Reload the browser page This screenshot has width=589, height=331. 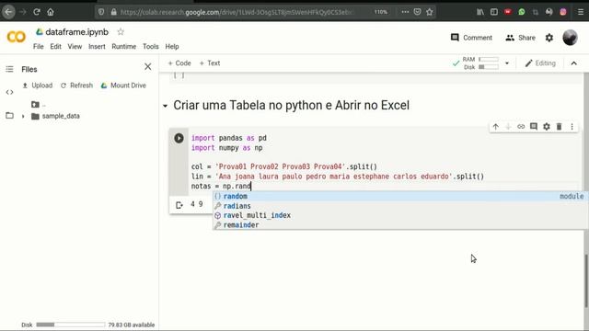click(x=37, y=12)
